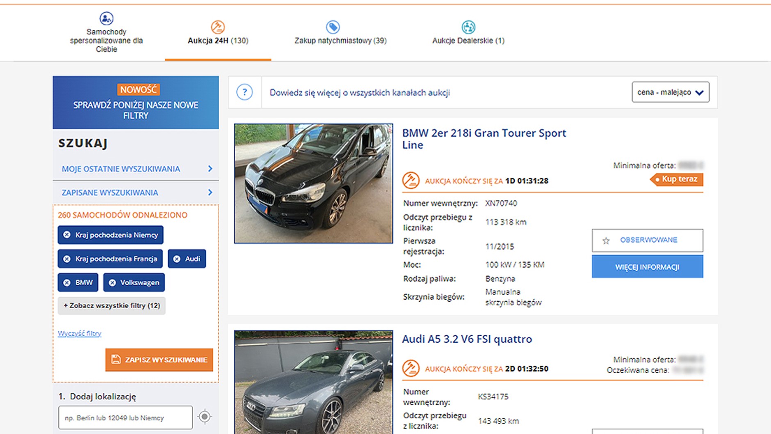Viewport: 771px width, 434px height.
Task: Open Audi A5 3.2 V6 FSI quattro link
Action: [467, 339]
